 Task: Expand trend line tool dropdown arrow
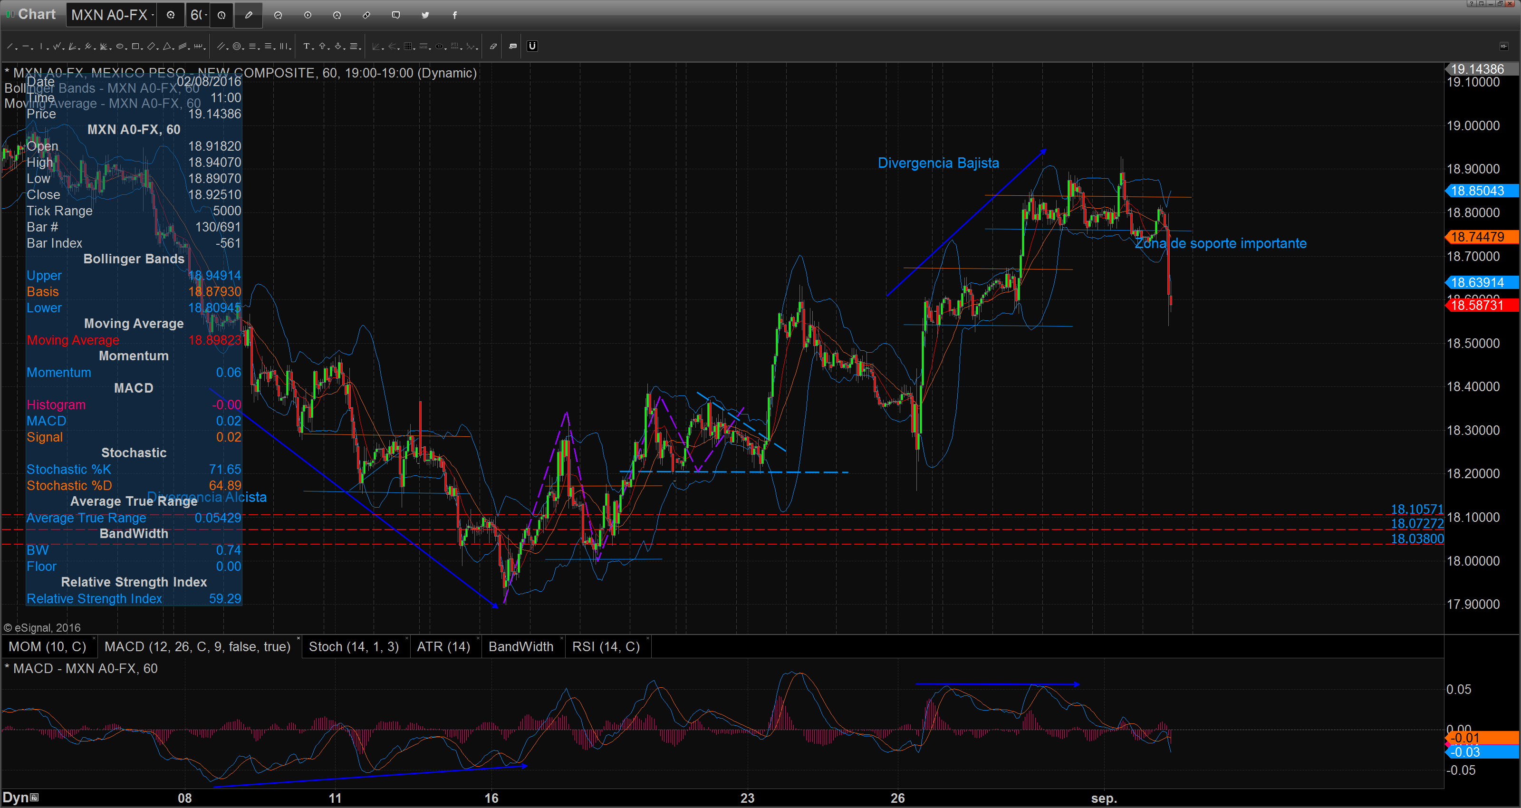point(17,49)
